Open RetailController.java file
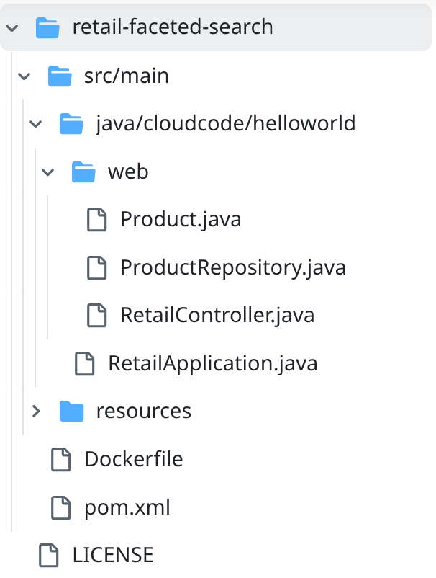The width and height of the screenshot is (436, 578). (217, 315)
